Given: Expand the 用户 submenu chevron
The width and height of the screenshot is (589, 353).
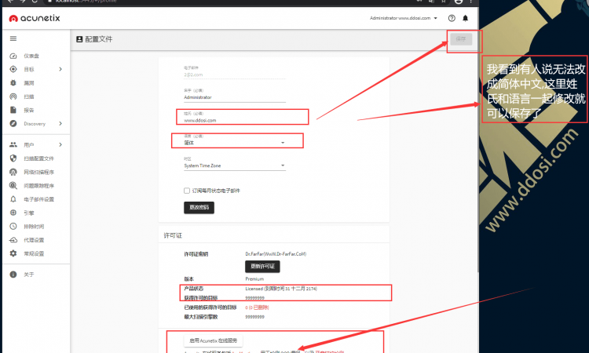Looking at the screenshot, I should pos(60,144).
